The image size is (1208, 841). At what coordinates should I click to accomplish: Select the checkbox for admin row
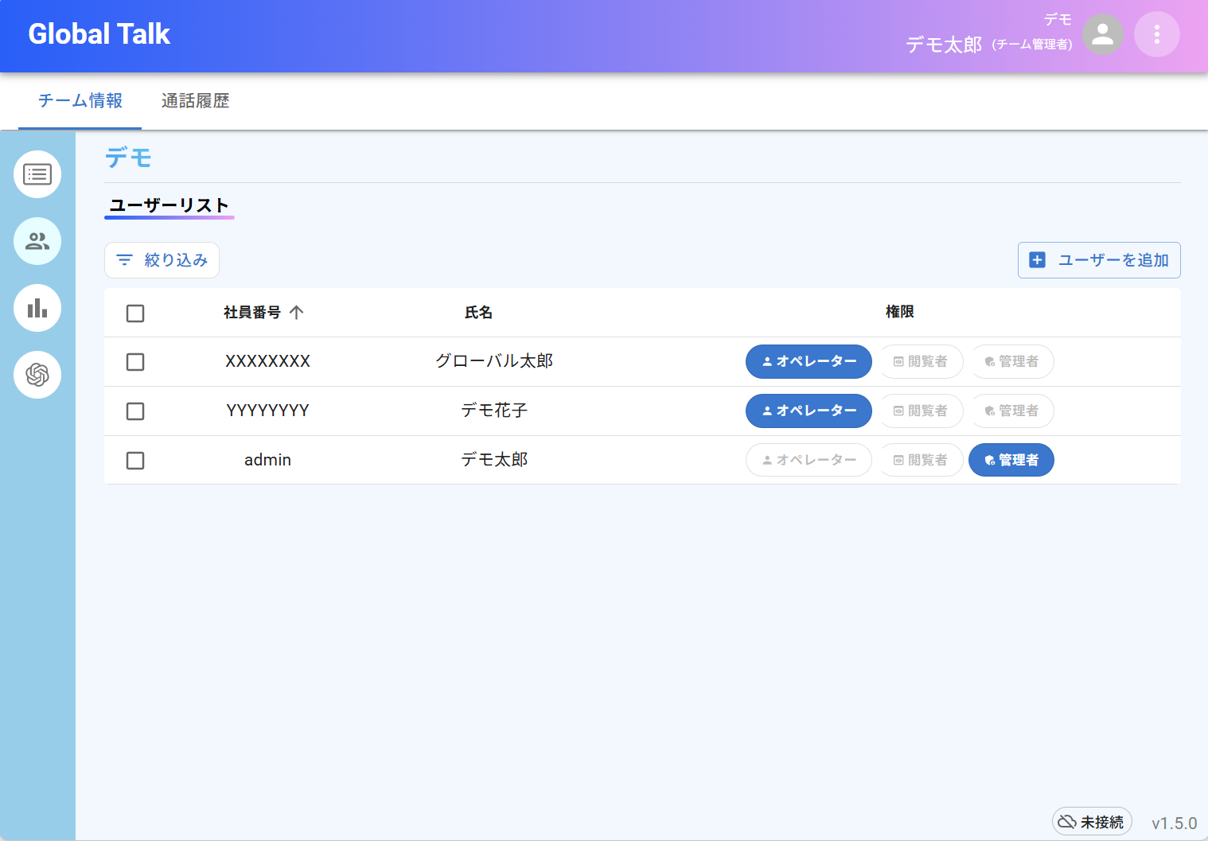click(x=135, y=461)
